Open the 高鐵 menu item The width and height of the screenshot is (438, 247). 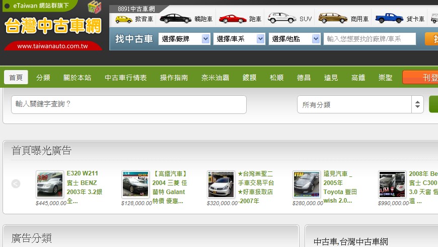click(x=358, y=78)
